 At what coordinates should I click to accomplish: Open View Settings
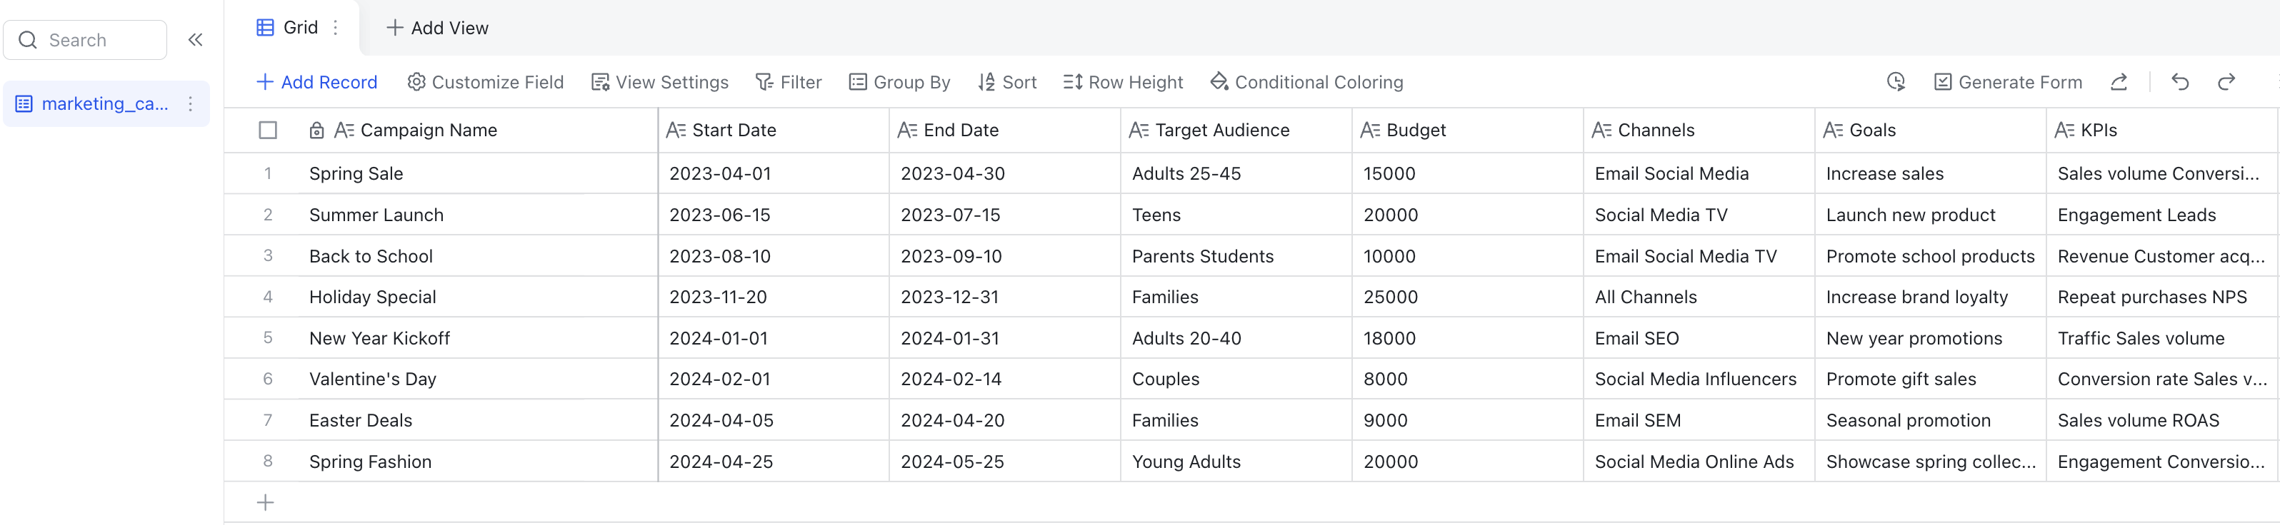tap(659, 82)
